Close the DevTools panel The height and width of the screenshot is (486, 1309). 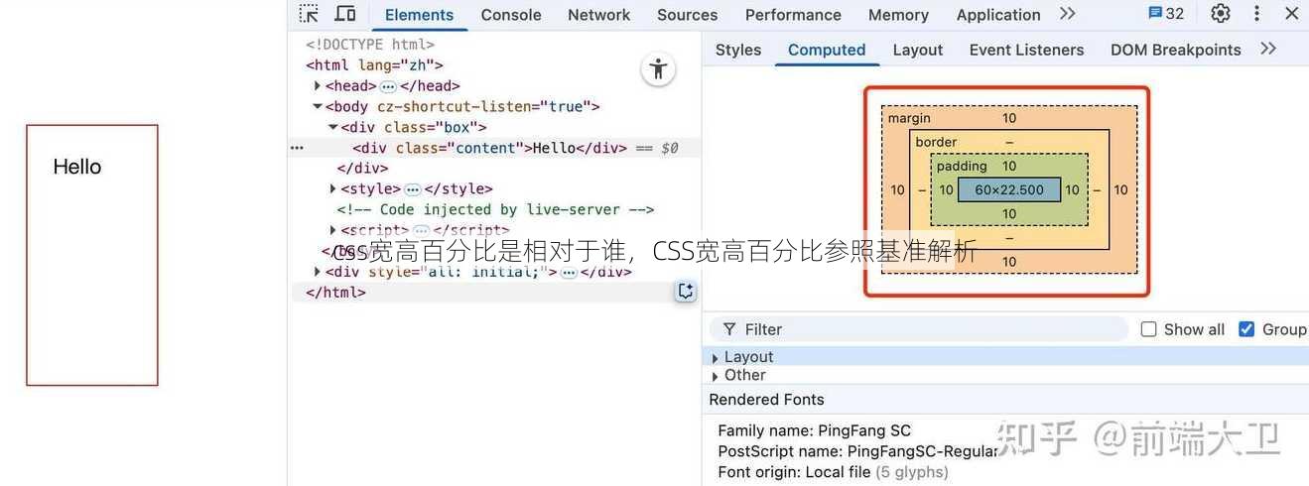pos(1291,14)
